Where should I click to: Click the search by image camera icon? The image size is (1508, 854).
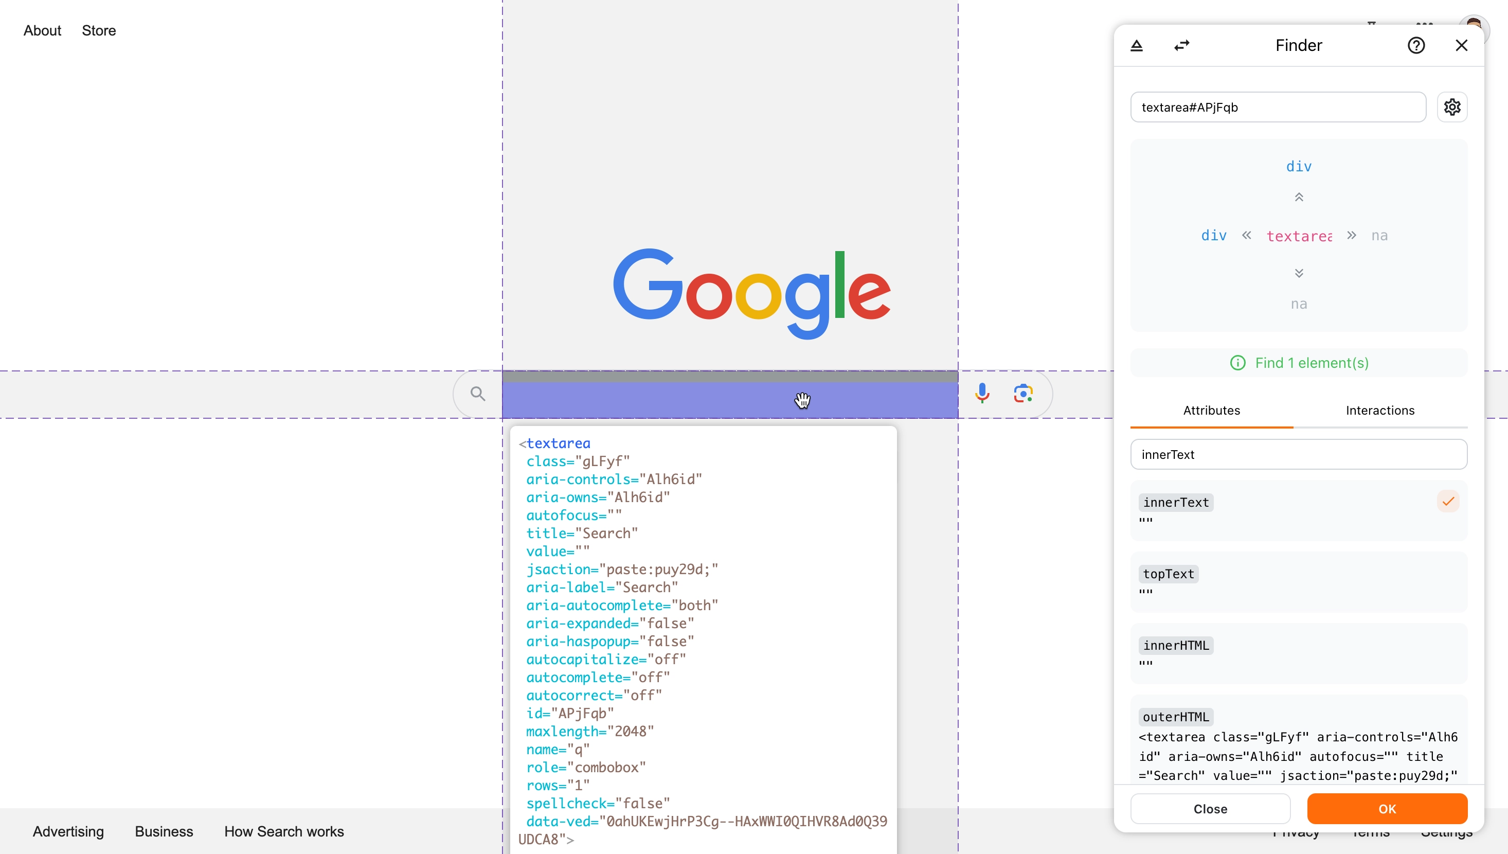(x=1023, y=393)
